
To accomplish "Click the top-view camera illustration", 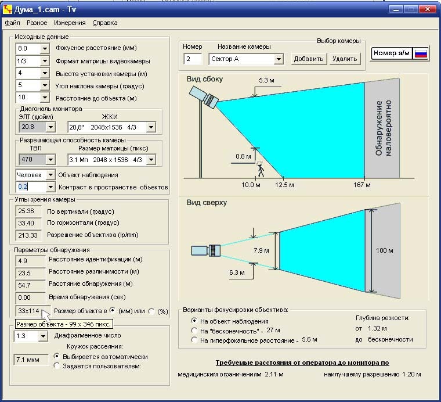I will coord(206,250).
